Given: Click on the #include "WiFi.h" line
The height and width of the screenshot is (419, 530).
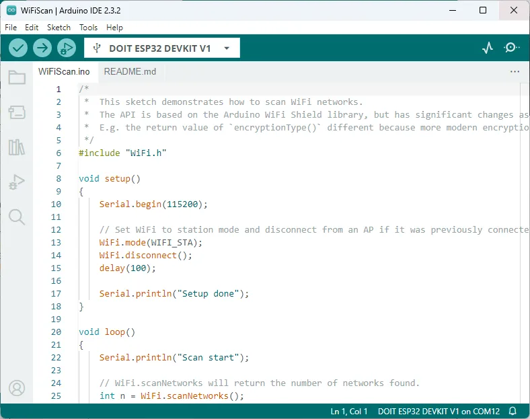Looking at the screenshot, I should (122, 153).
